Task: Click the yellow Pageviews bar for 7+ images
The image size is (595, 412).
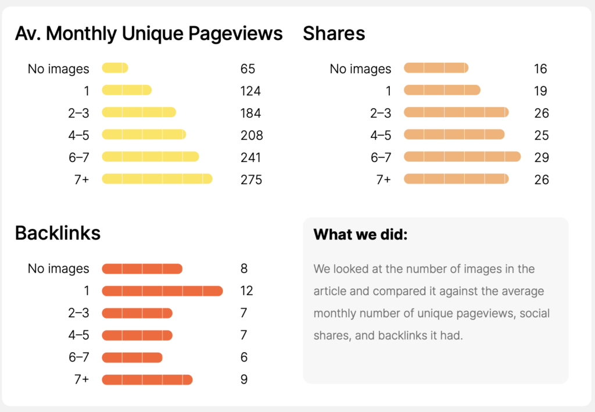Action: (x=157, y=179)
